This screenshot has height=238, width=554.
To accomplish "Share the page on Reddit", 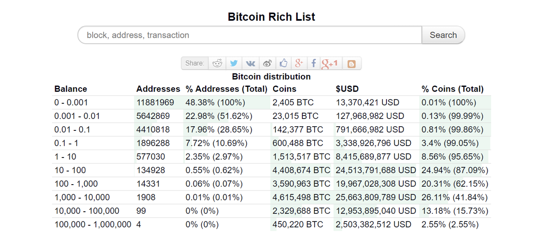I will coord(217,64).
